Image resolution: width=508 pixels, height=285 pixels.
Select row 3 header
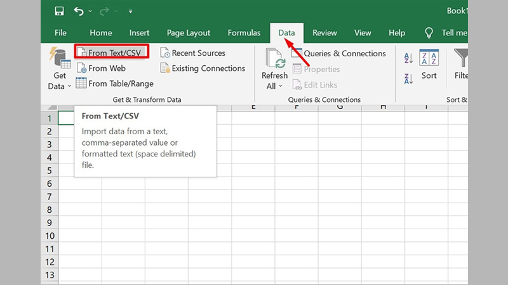click(50, 144)
